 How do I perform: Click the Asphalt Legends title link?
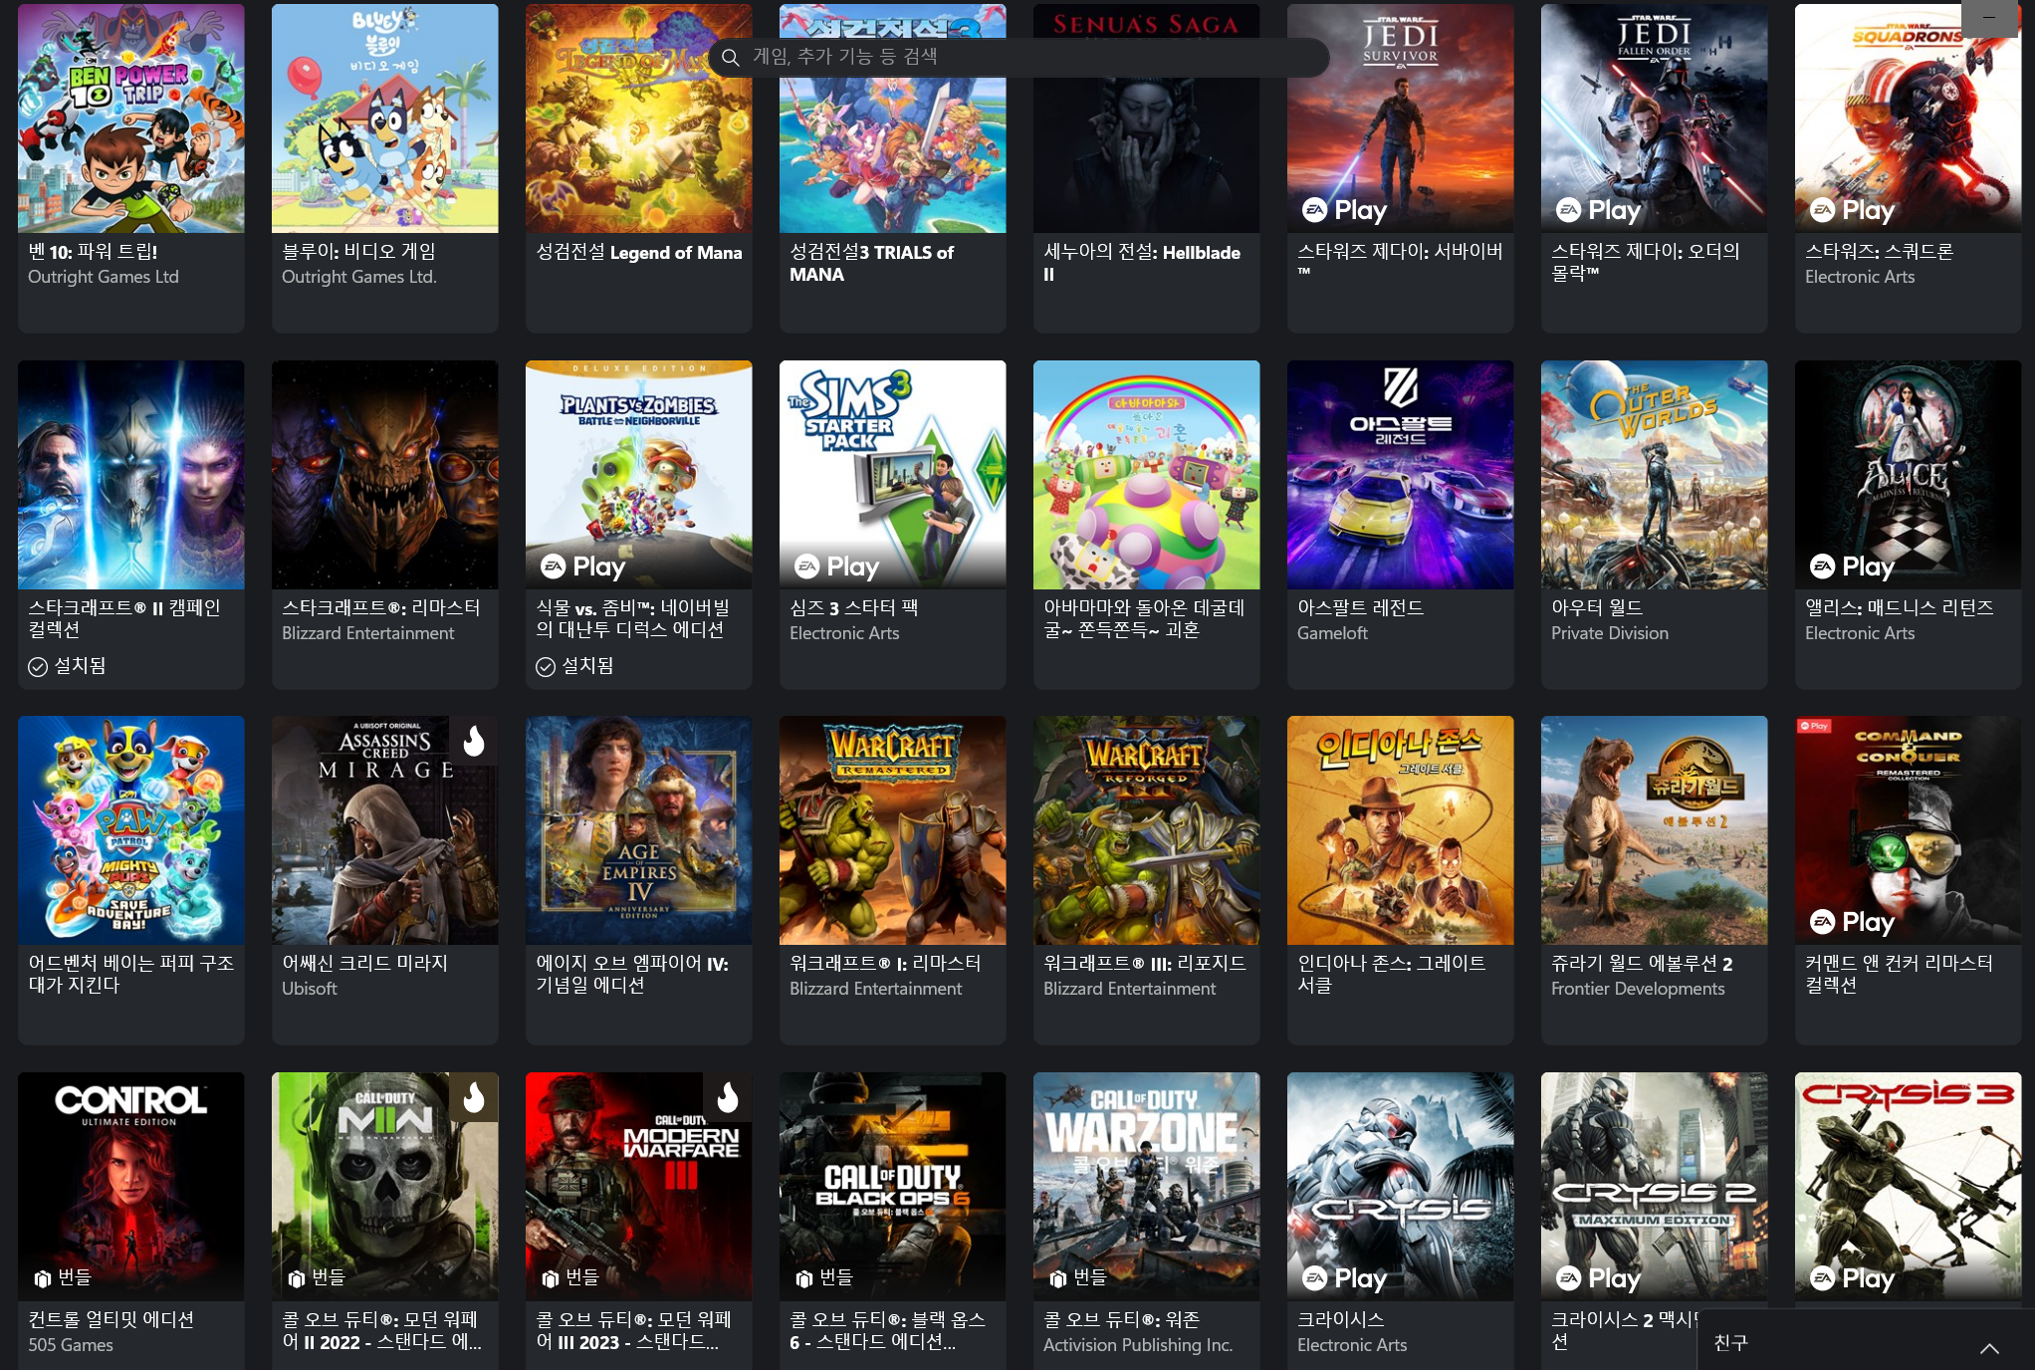[1360, 607]
